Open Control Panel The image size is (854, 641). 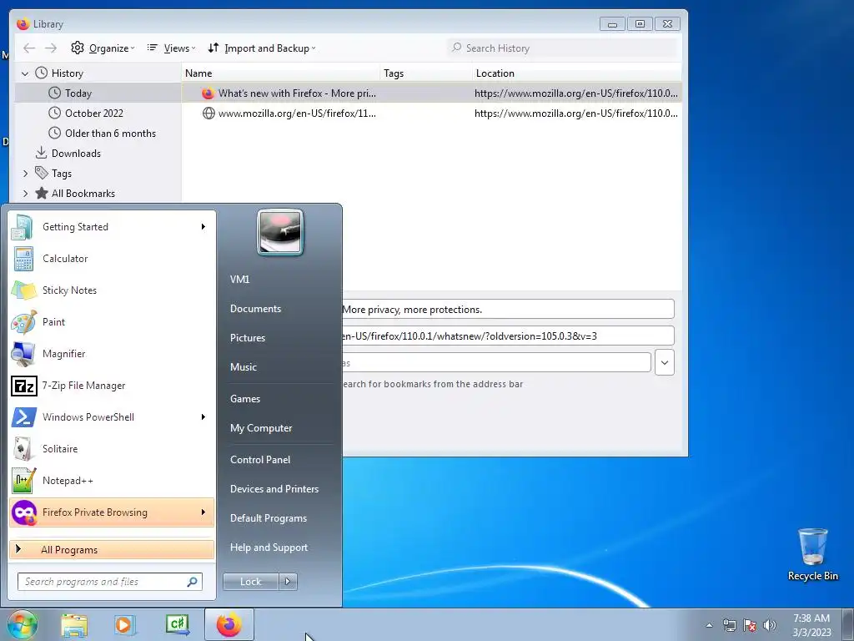click(x=260, y=460)
